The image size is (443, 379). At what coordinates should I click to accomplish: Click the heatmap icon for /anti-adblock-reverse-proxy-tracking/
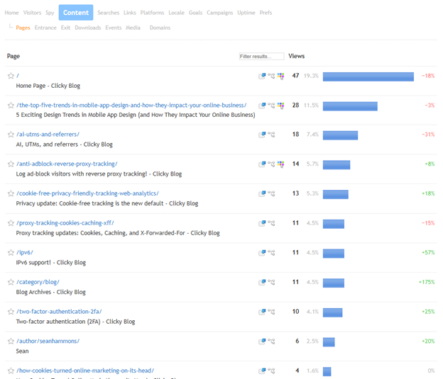[x=281, y=164]
